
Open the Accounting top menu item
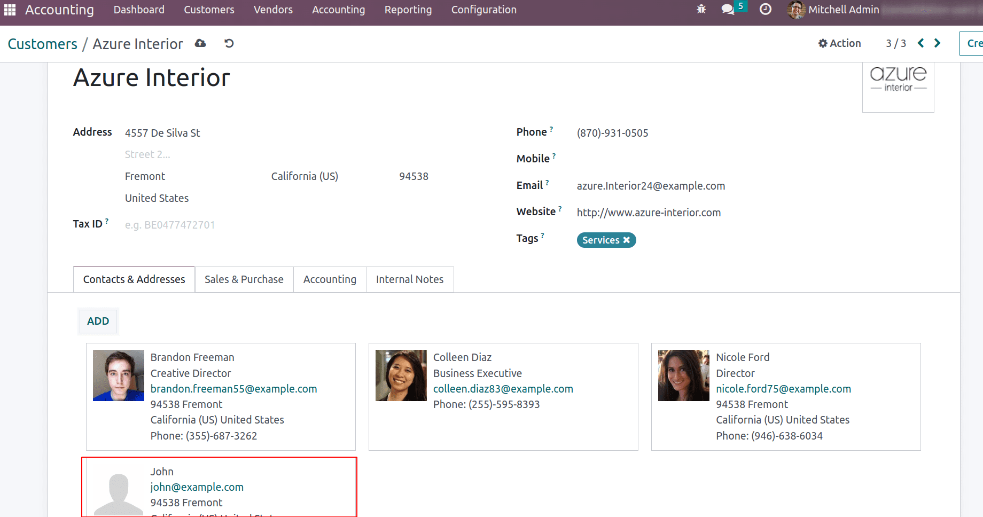[x=339, y=10]
